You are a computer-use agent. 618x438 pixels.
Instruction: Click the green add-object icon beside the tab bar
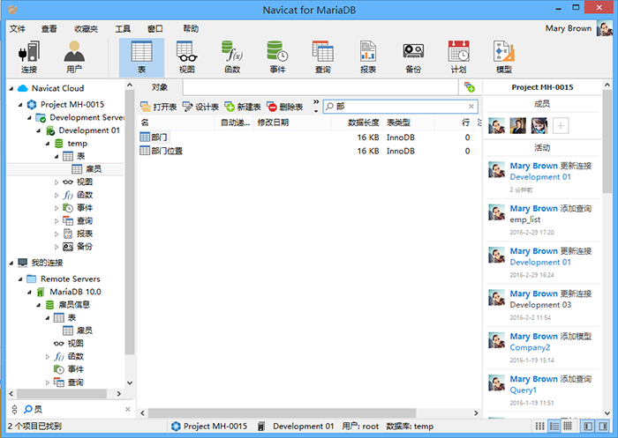[470, 87]
